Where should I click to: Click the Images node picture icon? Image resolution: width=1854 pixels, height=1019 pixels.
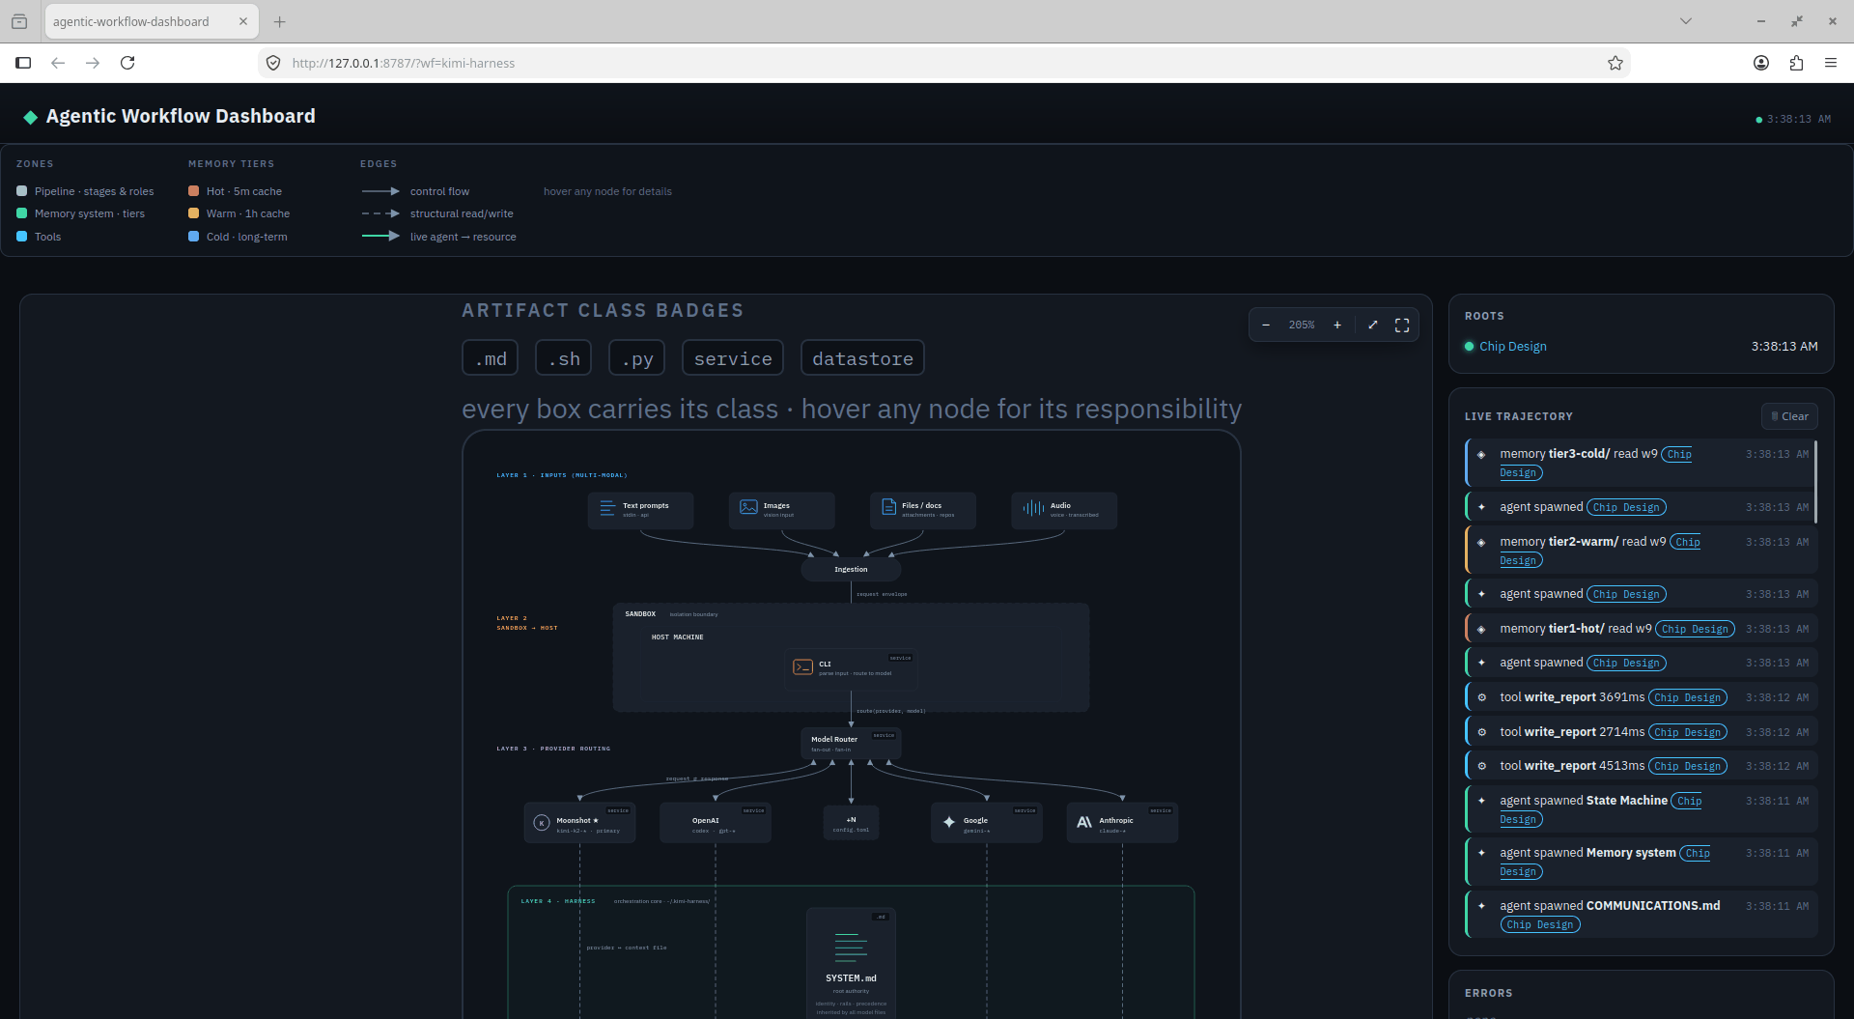(x=748, y=507)
